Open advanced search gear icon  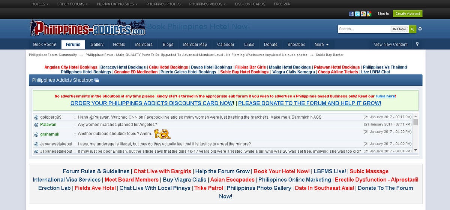pos(420,29)
